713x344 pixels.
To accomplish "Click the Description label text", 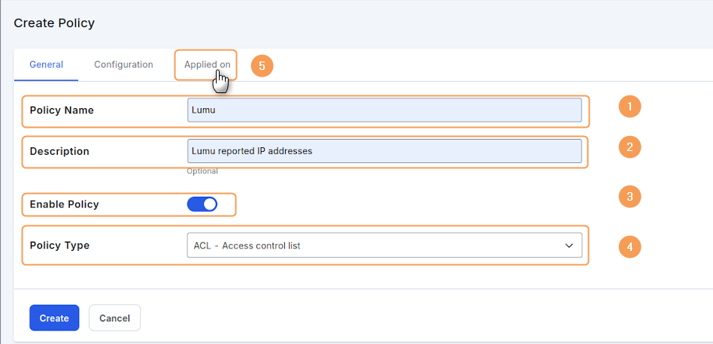I will point(59,151).
